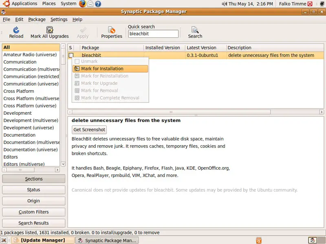Click the red power icon beside Falko Timme
The height and width of the screenshot is (244, 326).
tap(310, 4)
